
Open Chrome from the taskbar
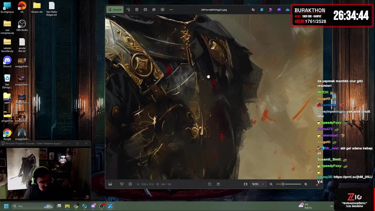tap(76, 206)
